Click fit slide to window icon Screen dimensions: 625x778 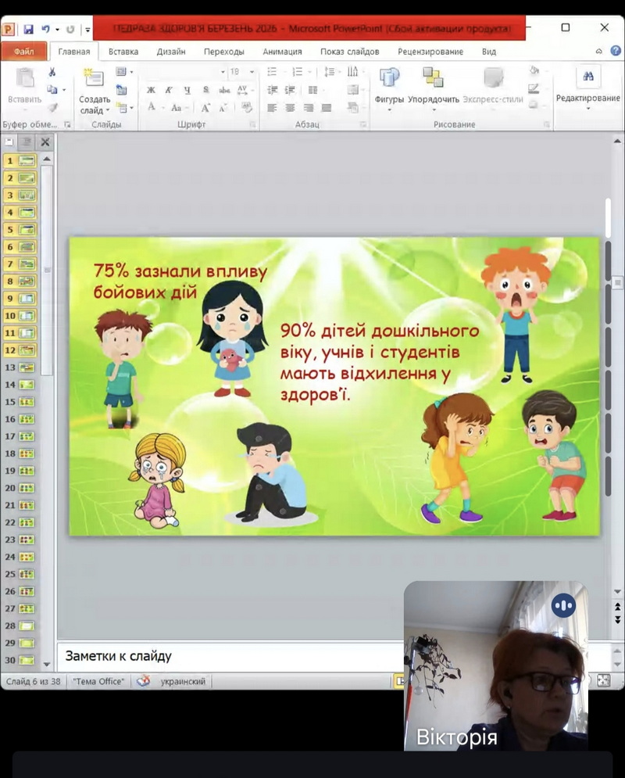coord(603,681)
